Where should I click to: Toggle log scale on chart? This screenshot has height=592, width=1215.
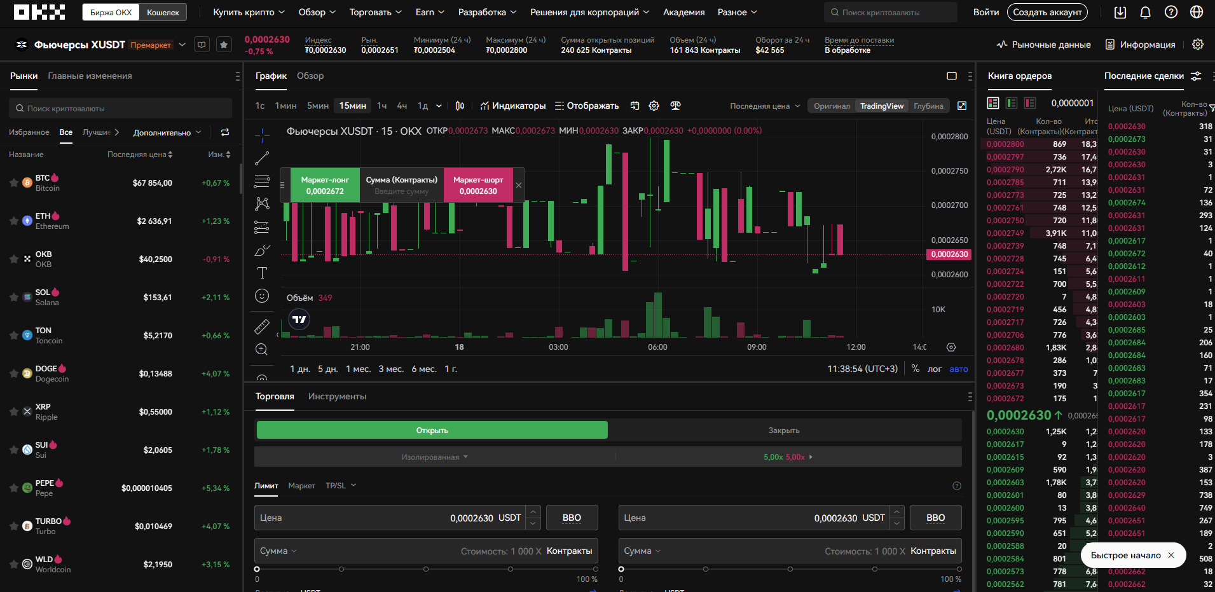(935, 369)
